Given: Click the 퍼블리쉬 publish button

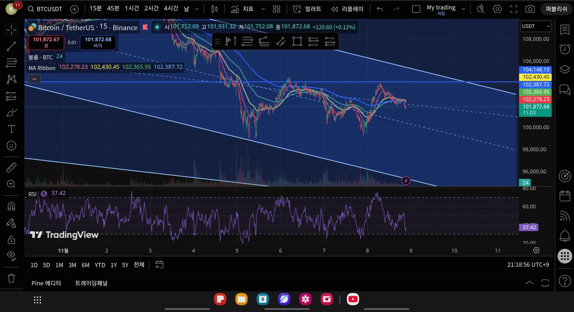Looking at the screenshot, I should pyautogui.click(x=556, y=9).
